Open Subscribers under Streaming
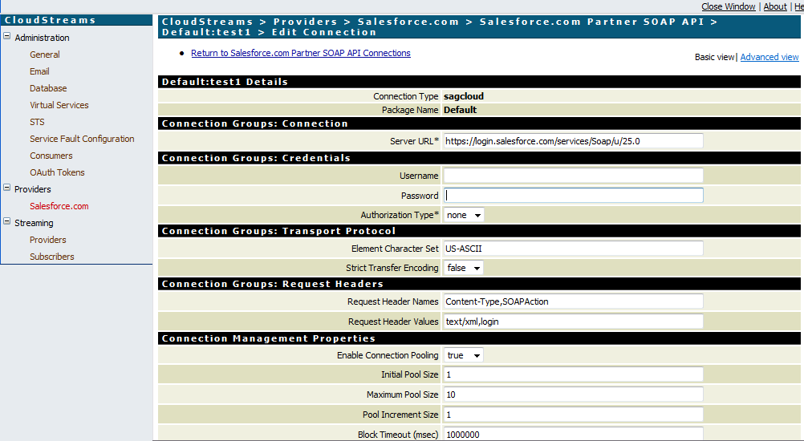This screenshot has height=441, width=804. 52,257
